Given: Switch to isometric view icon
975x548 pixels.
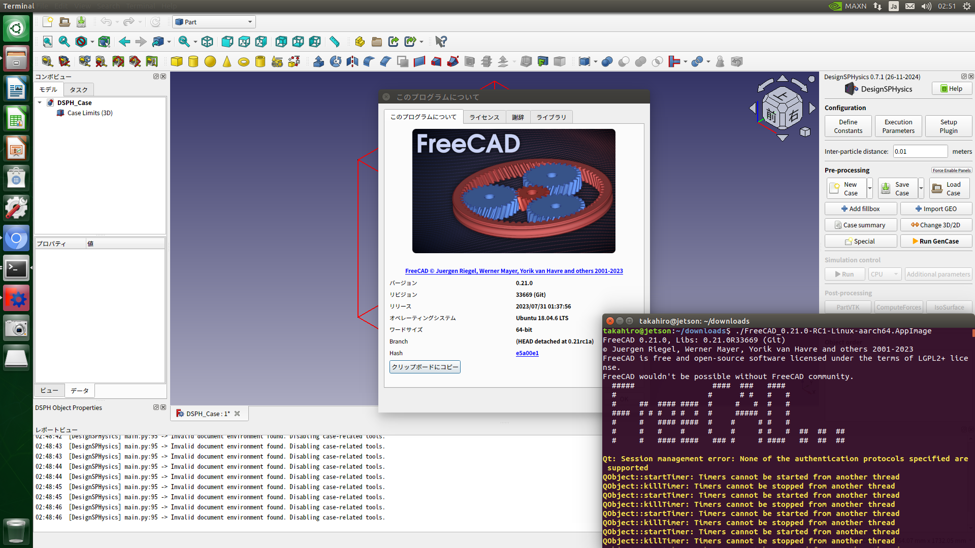Looking at the screenshot, I should pos(207,42).
